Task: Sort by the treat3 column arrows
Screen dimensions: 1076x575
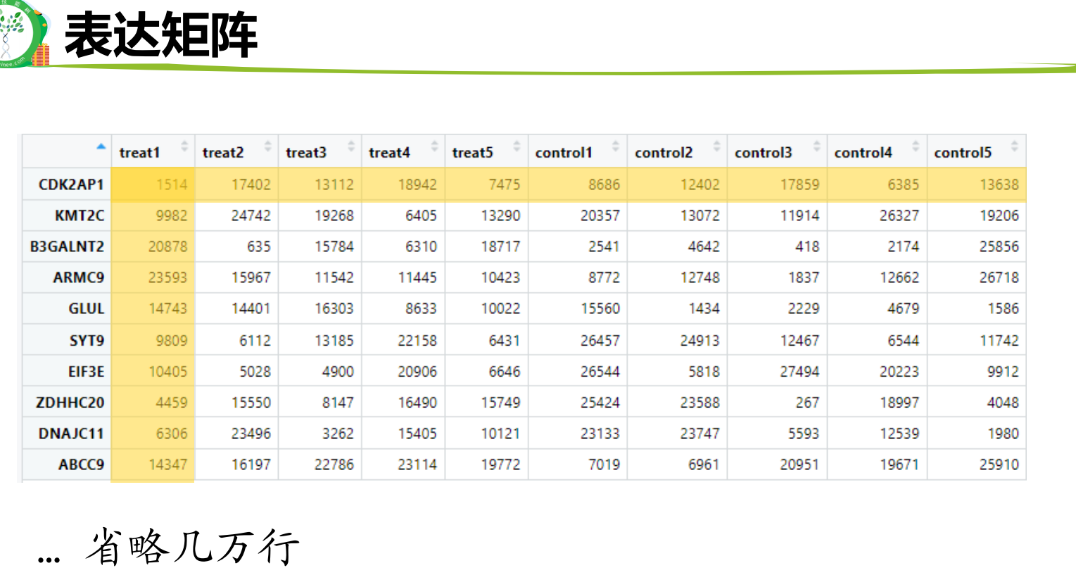Action: pos(350,146)
